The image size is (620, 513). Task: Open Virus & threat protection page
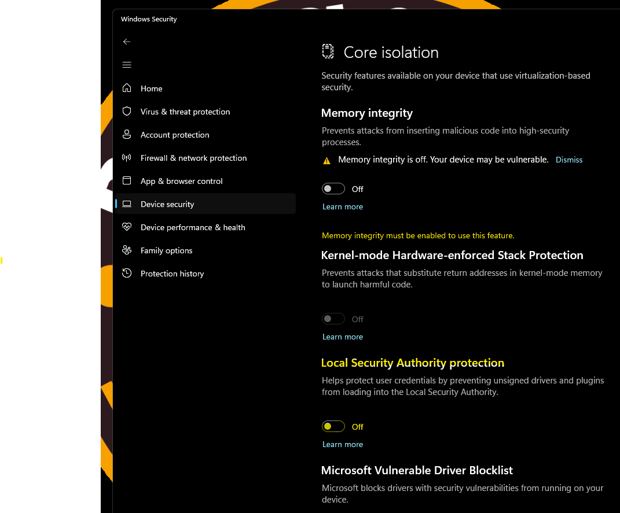click(x=205, y=112)
